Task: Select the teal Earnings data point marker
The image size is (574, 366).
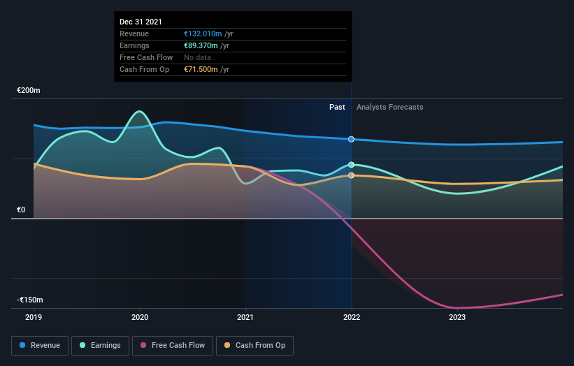Action: (351, 165)
